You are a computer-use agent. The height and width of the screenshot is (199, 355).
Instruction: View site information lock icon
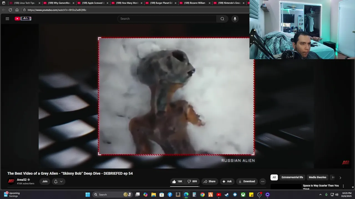24,10
